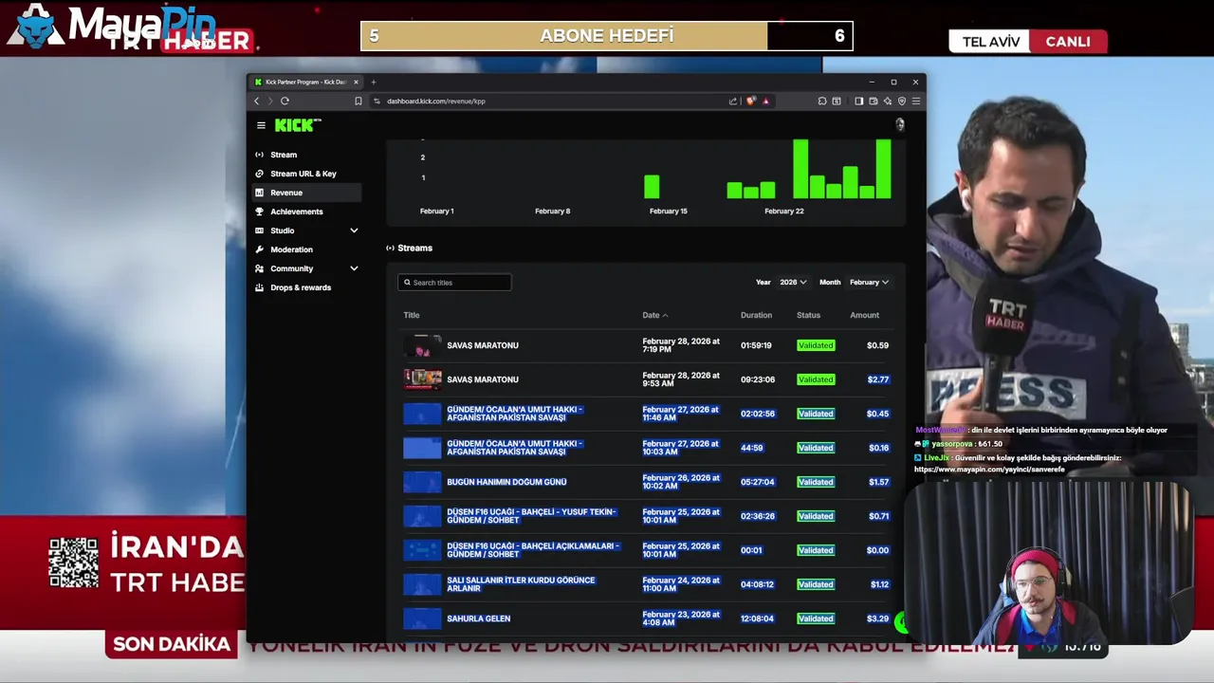Open BUGÜN HANIMIN DOGUM GÜNÜ stream
The width and height of the screenshot is (1214, 683).
click(x=506, y=482)
